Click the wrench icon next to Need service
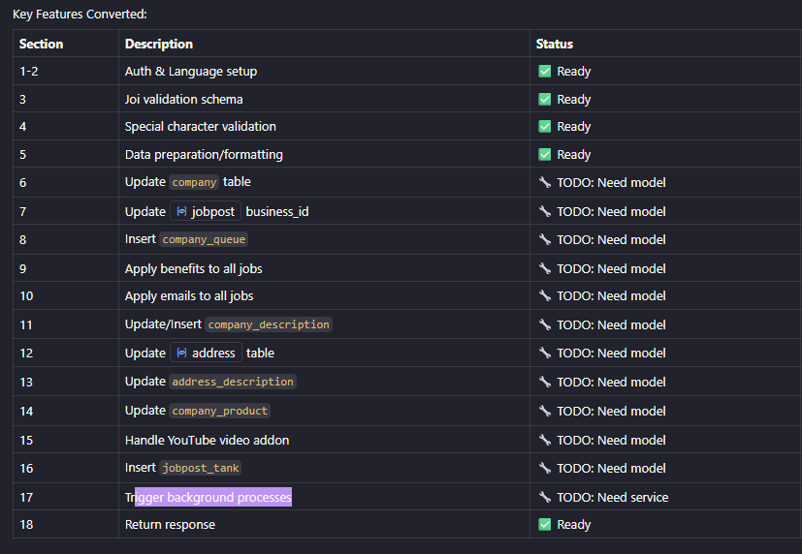802x554 pixels. 545,497
